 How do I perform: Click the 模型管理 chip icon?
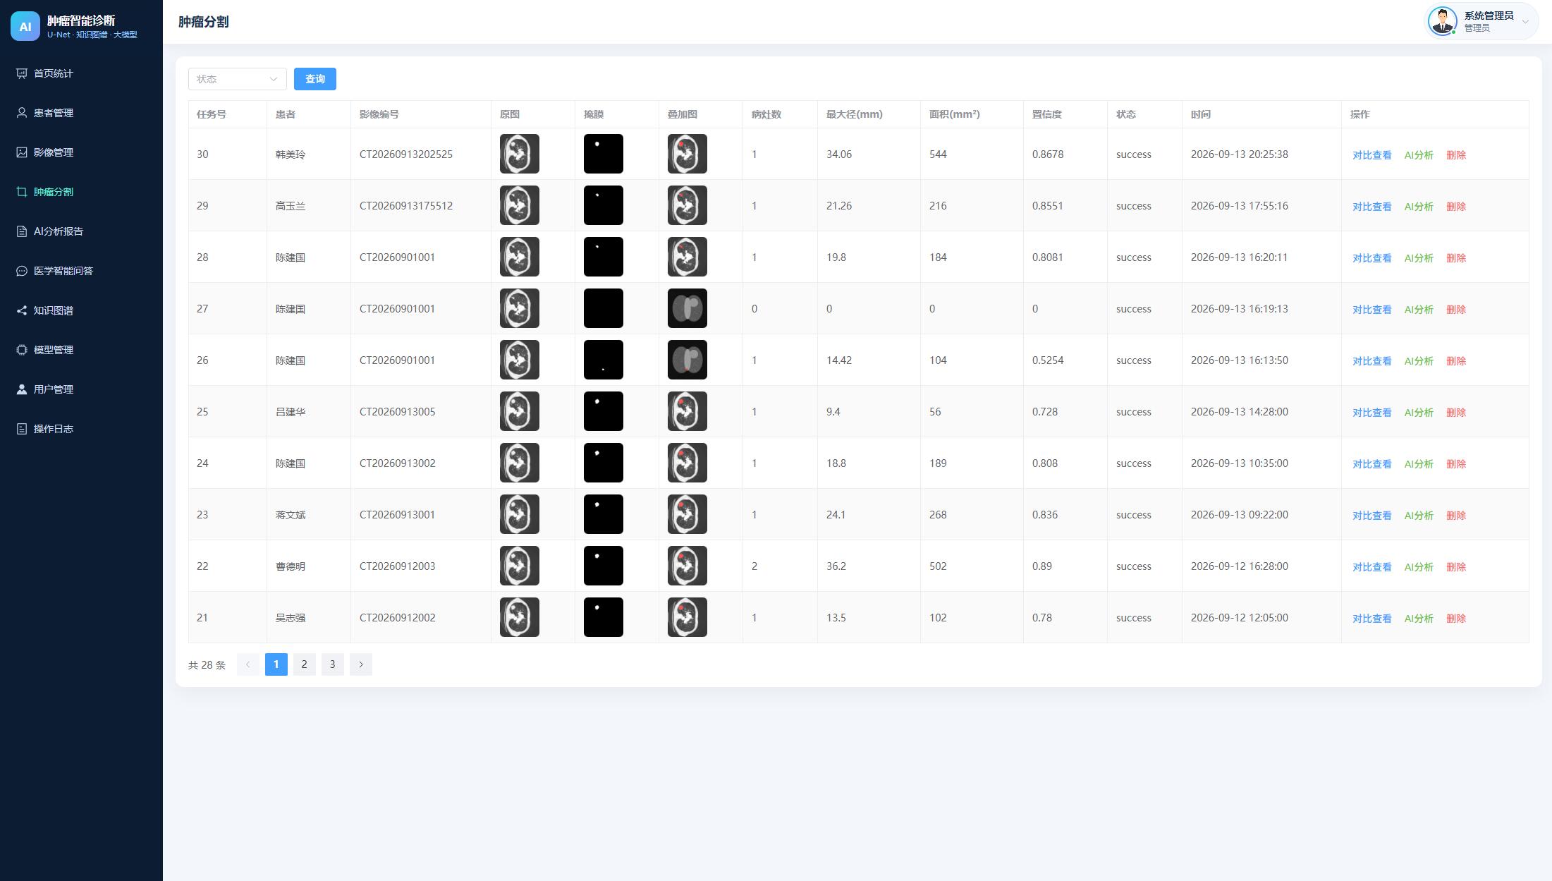pos(22,350)
